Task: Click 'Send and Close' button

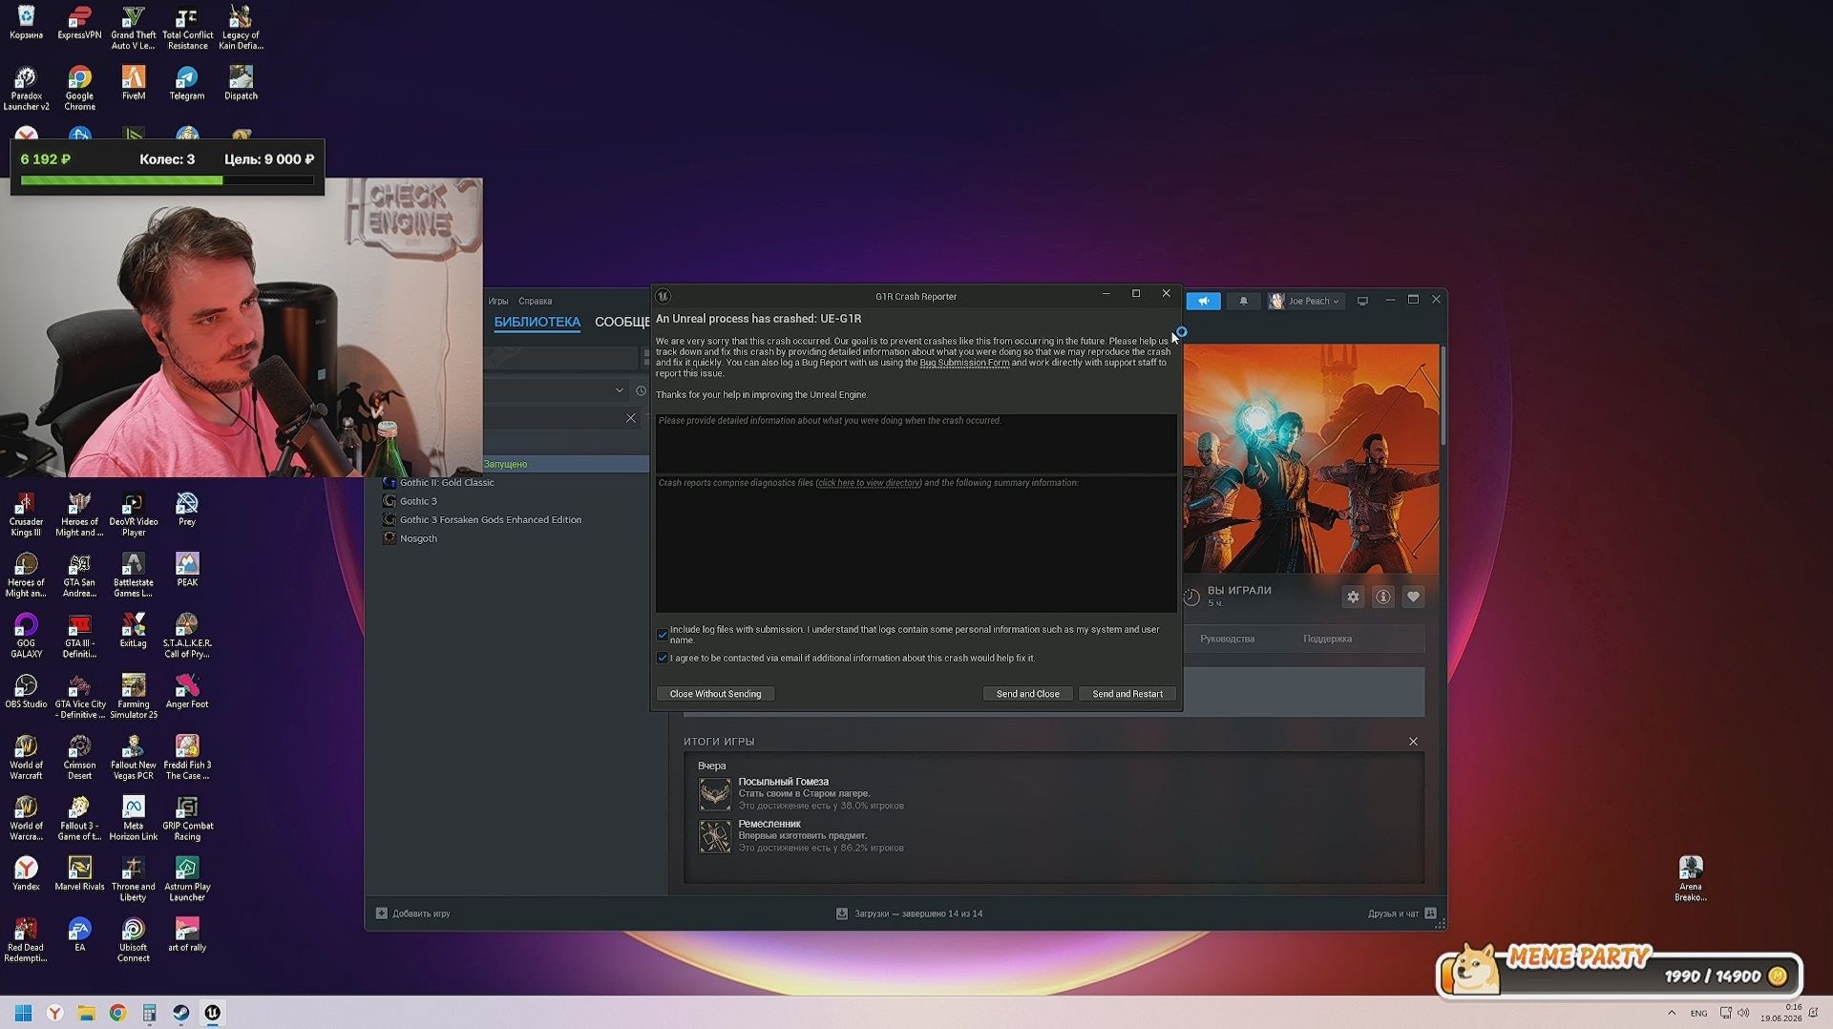Action: point(1027,694)
